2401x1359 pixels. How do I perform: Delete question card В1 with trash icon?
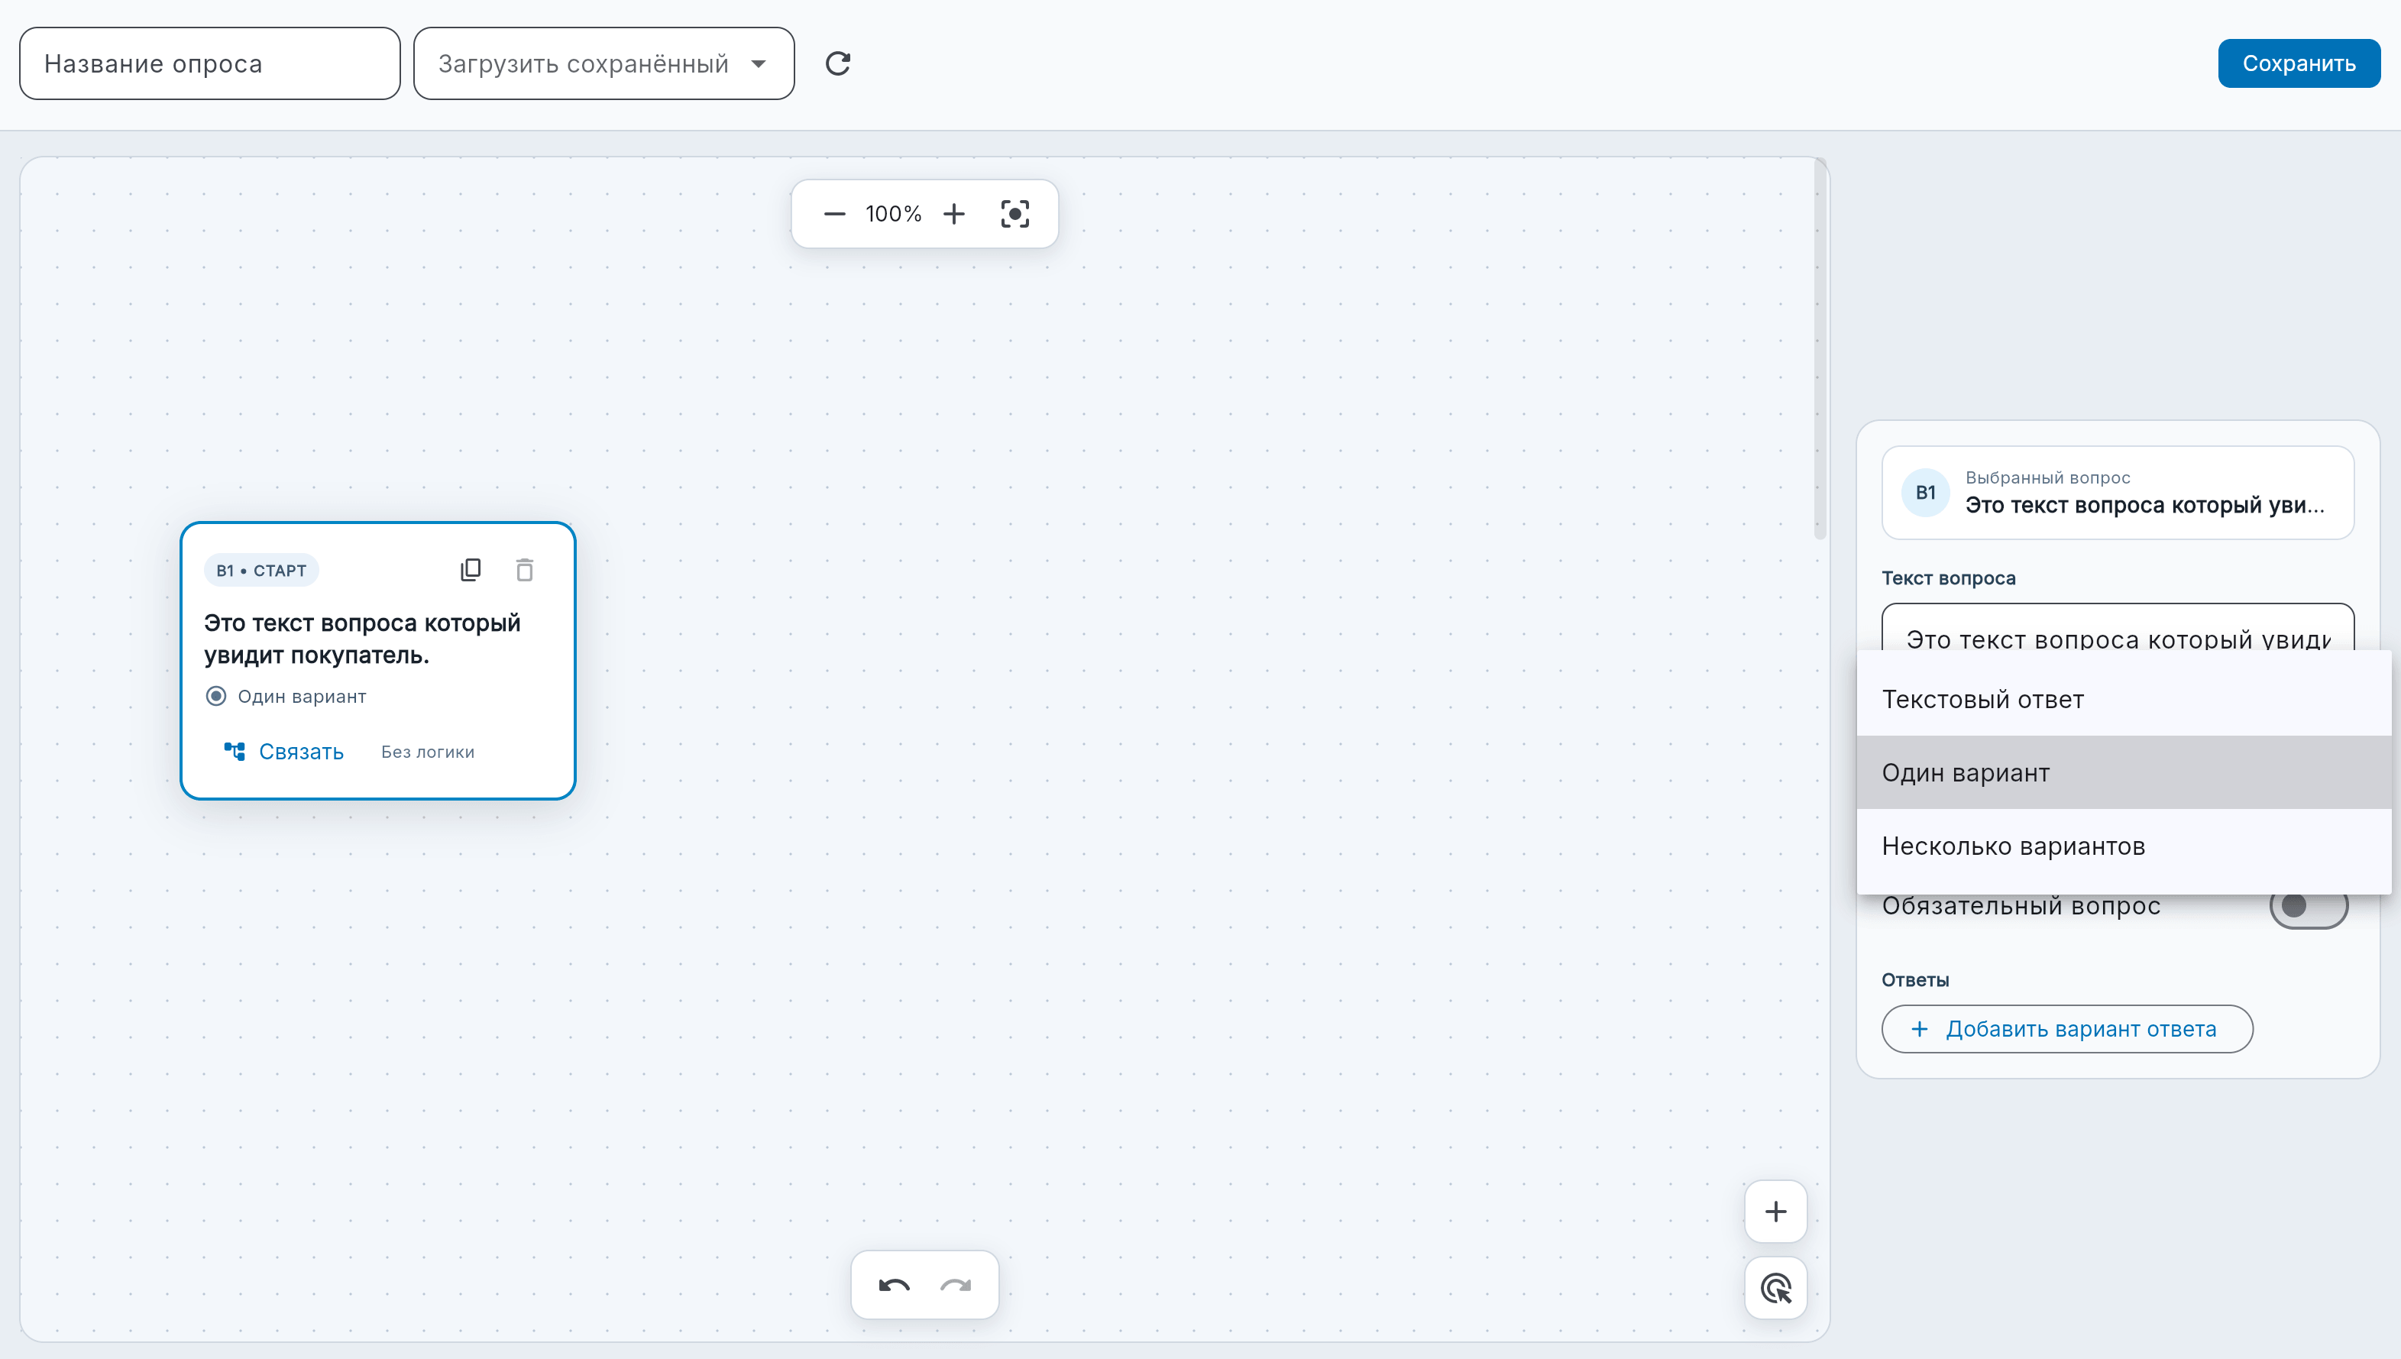click(x=525, y=569)
